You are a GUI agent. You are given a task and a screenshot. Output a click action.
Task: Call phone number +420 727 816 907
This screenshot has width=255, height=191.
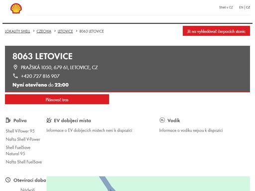coord(40,76)
